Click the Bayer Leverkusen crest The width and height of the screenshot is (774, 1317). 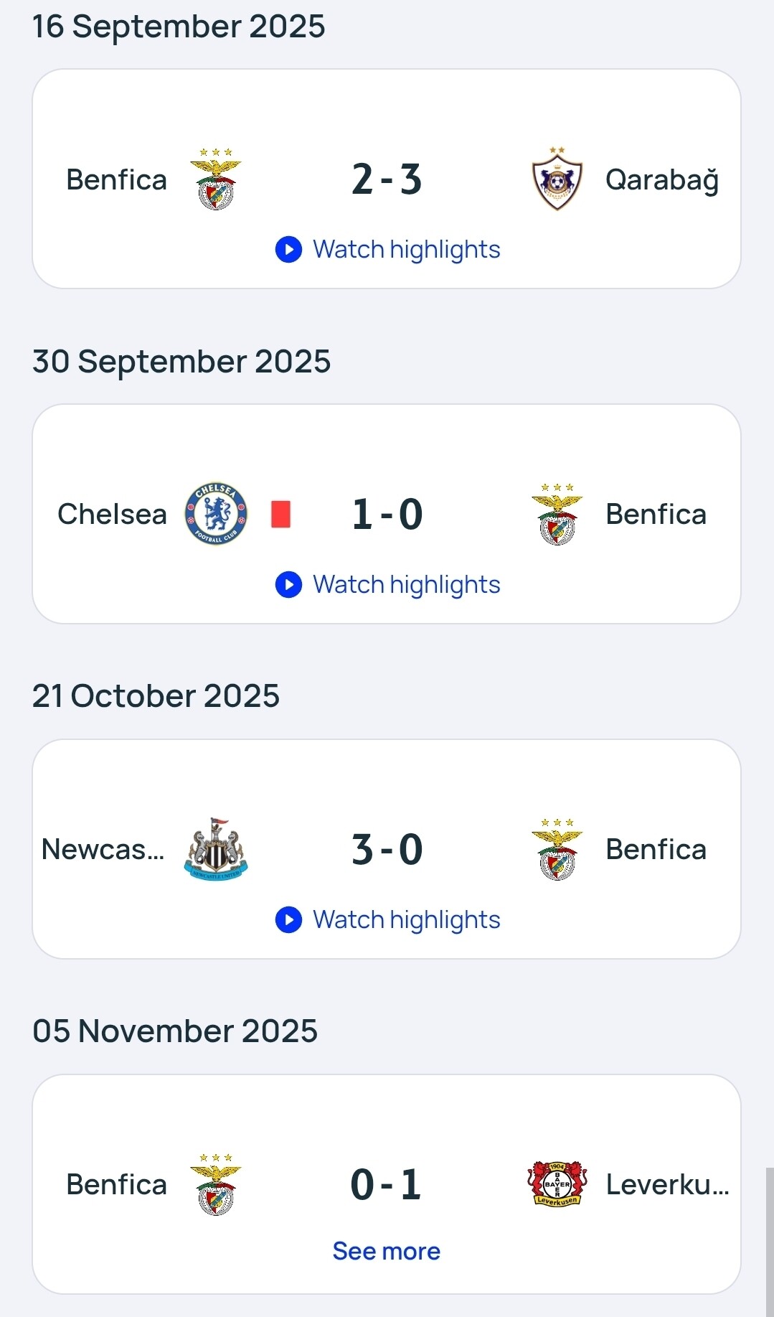pos(557,1184)
